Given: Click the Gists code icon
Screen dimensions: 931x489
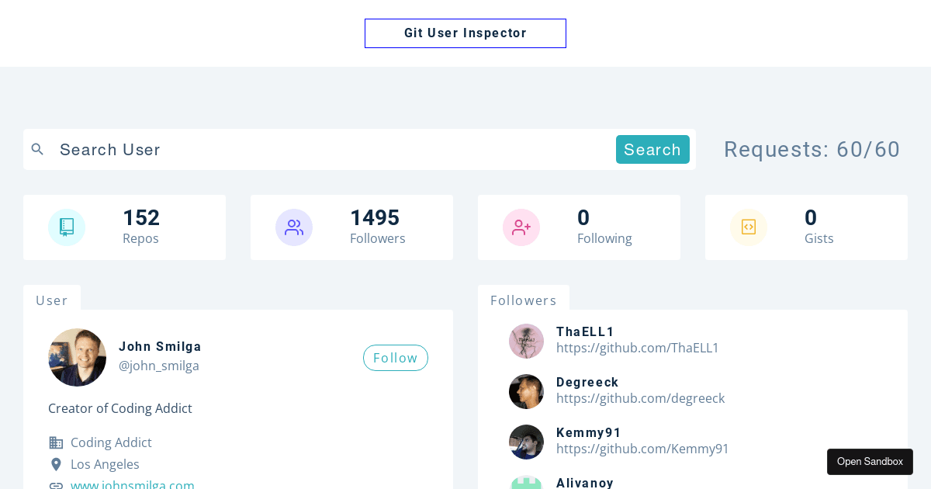Looking at the screenshot, I should coord(749,227).
